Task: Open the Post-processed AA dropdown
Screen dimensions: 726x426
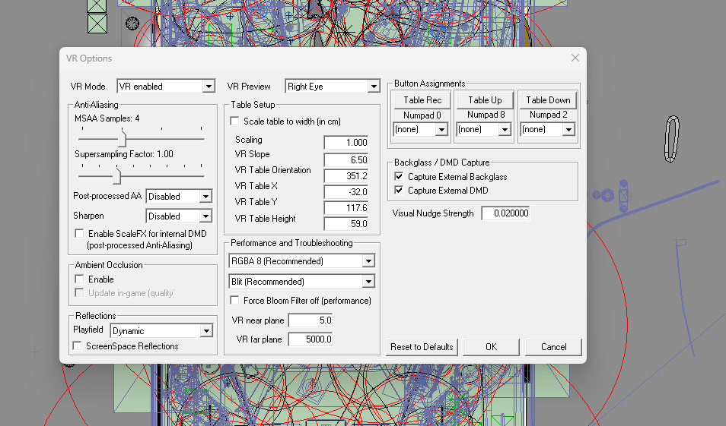Action: 179,197
